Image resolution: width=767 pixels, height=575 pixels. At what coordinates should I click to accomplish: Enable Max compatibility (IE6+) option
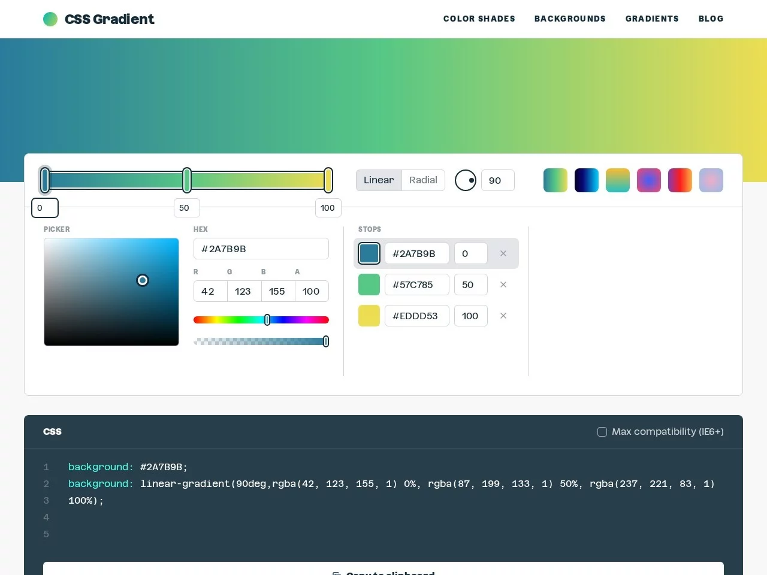[x=602, y=432]
